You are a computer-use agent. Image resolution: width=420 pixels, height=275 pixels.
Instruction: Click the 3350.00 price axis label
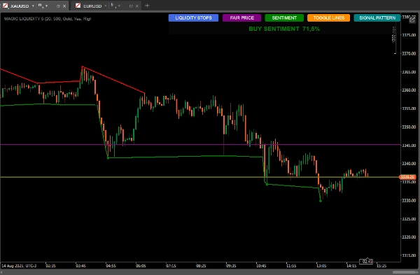(409, 127)
